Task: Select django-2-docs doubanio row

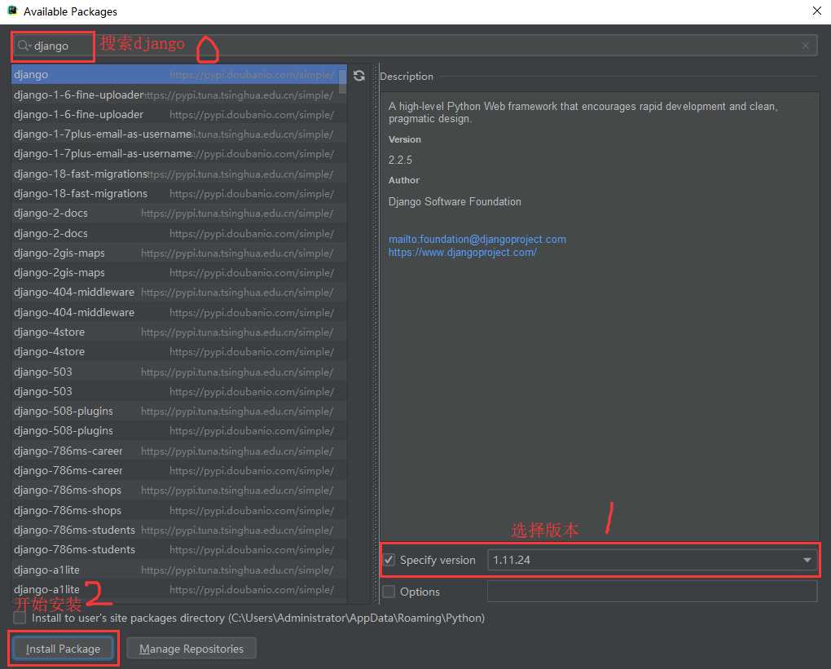Action: [179, 233]
